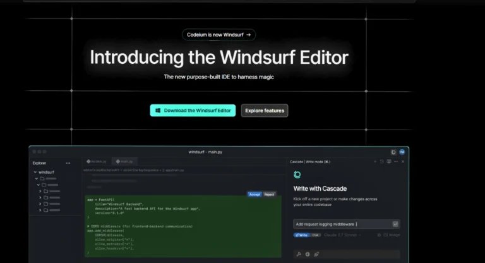Click the Cascade logo icon
Image resolution: width=485 pixels, height=263 pixels.
tap(297, 174)
